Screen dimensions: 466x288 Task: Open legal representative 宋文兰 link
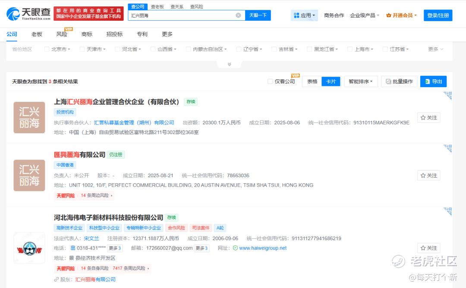[x=91, y=238]
